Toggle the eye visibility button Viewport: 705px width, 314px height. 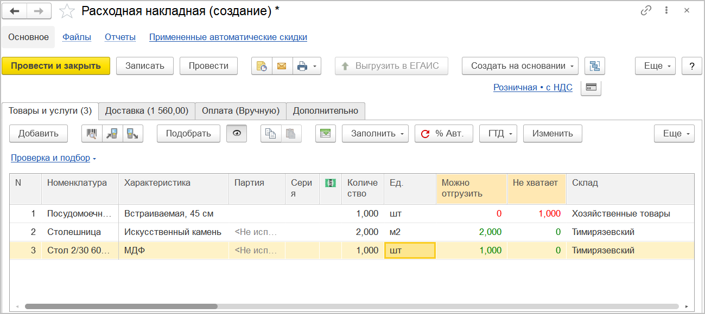[237, 134]
